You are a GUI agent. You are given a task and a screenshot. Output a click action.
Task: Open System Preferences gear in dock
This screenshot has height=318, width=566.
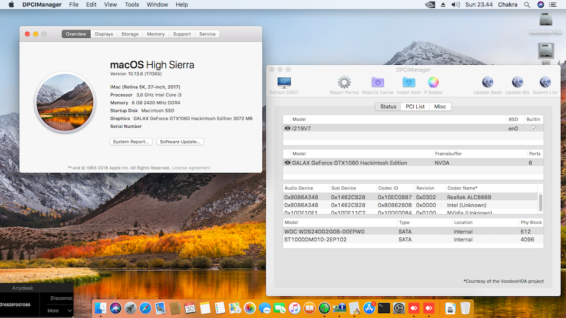pyautogui.click(x=399, y=308)
